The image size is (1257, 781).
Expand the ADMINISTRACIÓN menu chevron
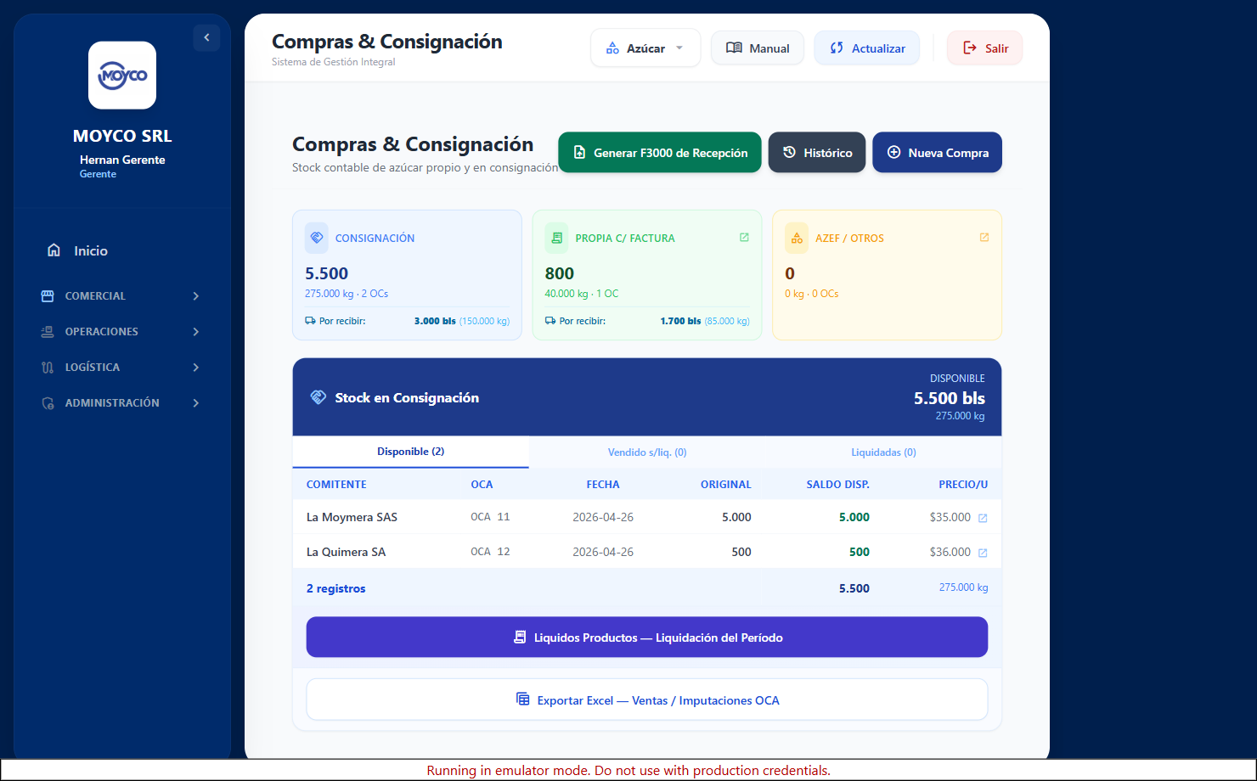coord(196,403)
